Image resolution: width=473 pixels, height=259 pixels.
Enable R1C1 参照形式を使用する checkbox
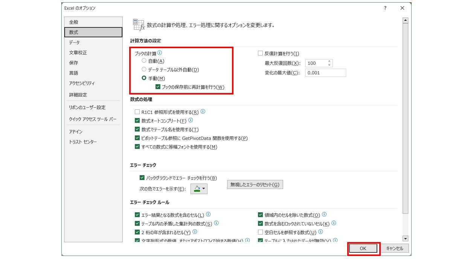(137, 112)
